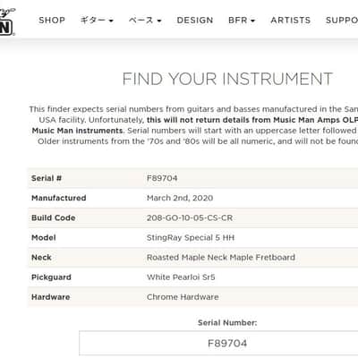Expand the ベース dropdown menu
358x358 pixels.
pyautogui.click(x=145, y=21)
